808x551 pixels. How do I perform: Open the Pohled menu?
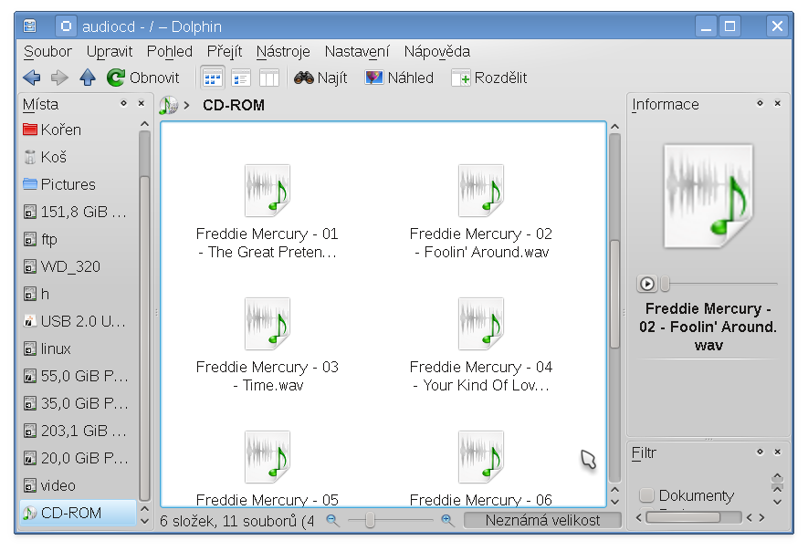coord(170,51)
